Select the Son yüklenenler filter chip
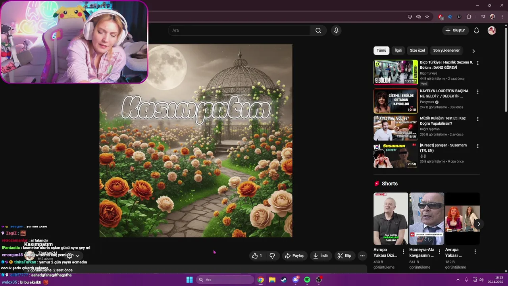508x286 pixels. click(x=446, y=50)
